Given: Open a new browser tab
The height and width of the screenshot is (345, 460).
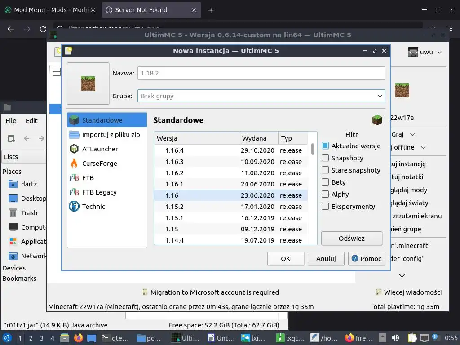Looking at the screenshot, I should tap(211, 10).
